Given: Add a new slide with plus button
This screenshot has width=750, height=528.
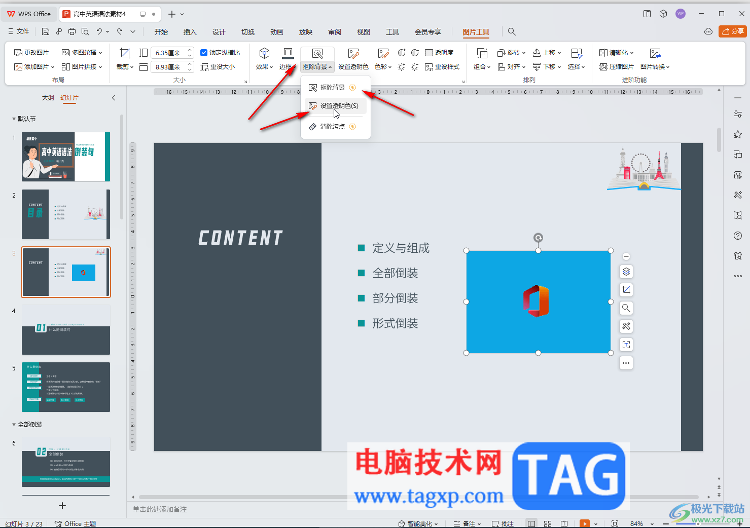Looking at the screenshot, I should [x=62, y=506].
